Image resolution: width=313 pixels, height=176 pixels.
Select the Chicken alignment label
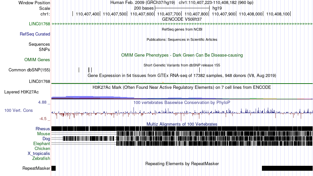(x=42, y=148)
